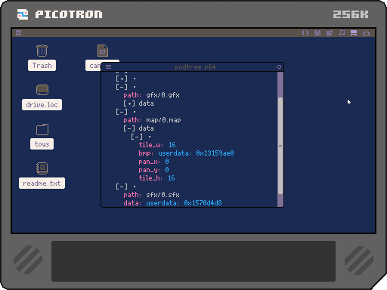
Task: Click the podtree window vertical scrollbar handle
Action: pyautogui.click(x=280, y=146)
